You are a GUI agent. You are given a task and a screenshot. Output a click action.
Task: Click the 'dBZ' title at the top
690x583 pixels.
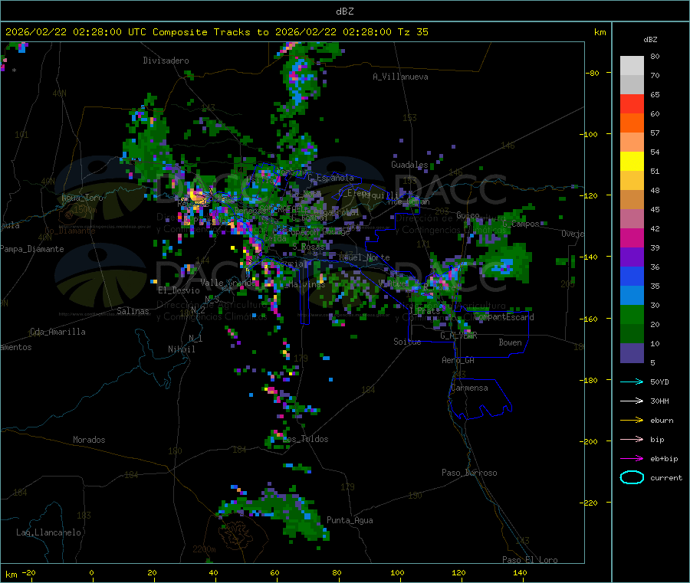coord(344,11)
